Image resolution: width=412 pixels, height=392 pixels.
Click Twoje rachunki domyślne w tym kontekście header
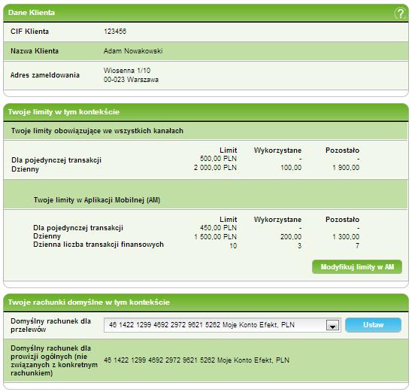89,302
